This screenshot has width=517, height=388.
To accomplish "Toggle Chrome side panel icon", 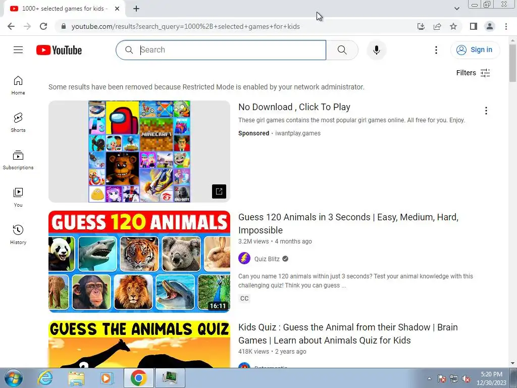I will 474,26.
